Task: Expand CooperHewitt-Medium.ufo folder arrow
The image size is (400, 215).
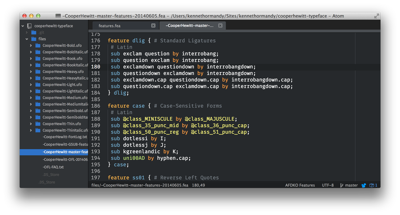Action: (x=31, y=98)
